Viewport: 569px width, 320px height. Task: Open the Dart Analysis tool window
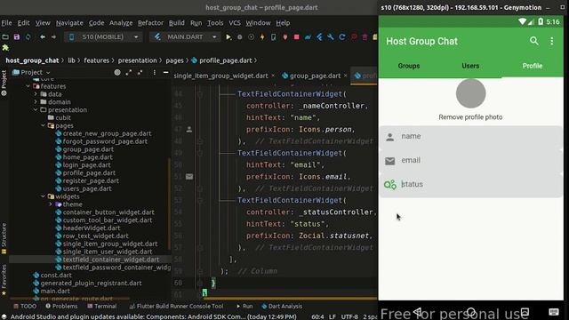click(282, 306)
